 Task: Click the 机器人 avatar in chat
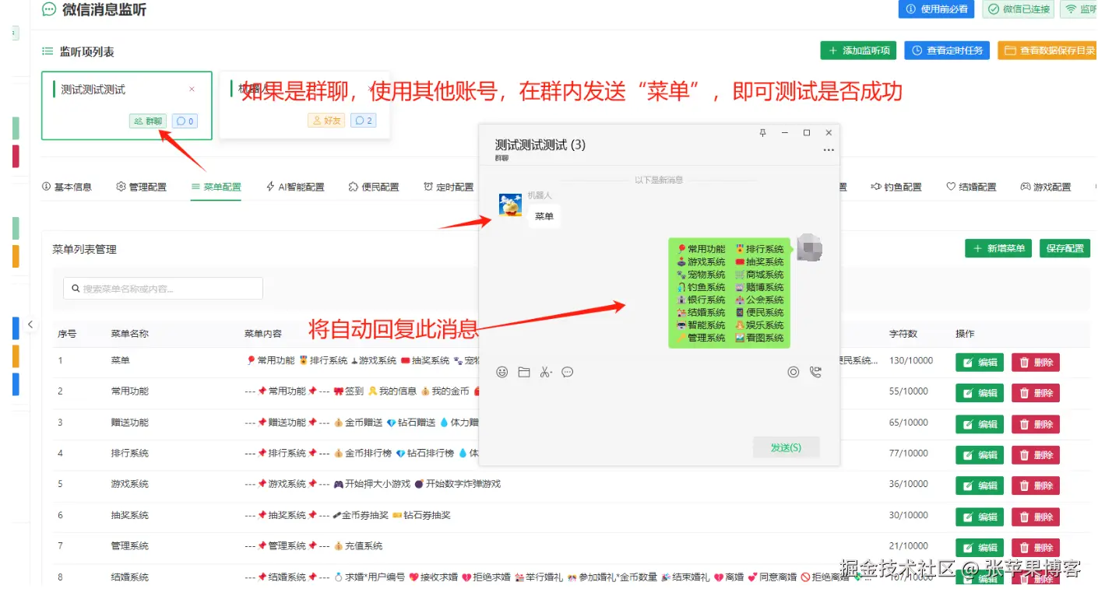(x=511, y=205)
